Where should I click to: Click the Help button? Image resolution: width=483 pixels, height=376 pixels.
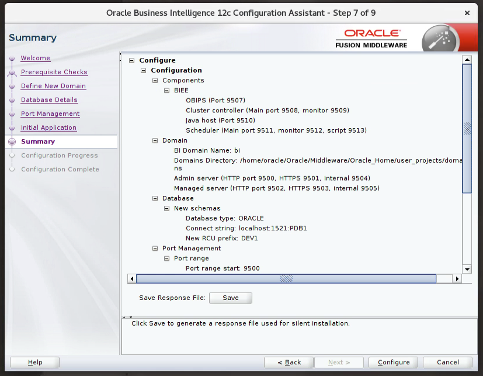[35, 363]
